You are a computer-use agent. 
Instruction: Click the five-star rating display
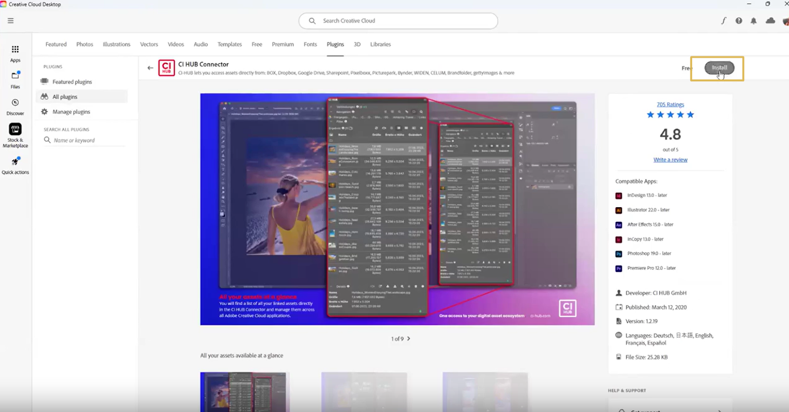[670, 115]
